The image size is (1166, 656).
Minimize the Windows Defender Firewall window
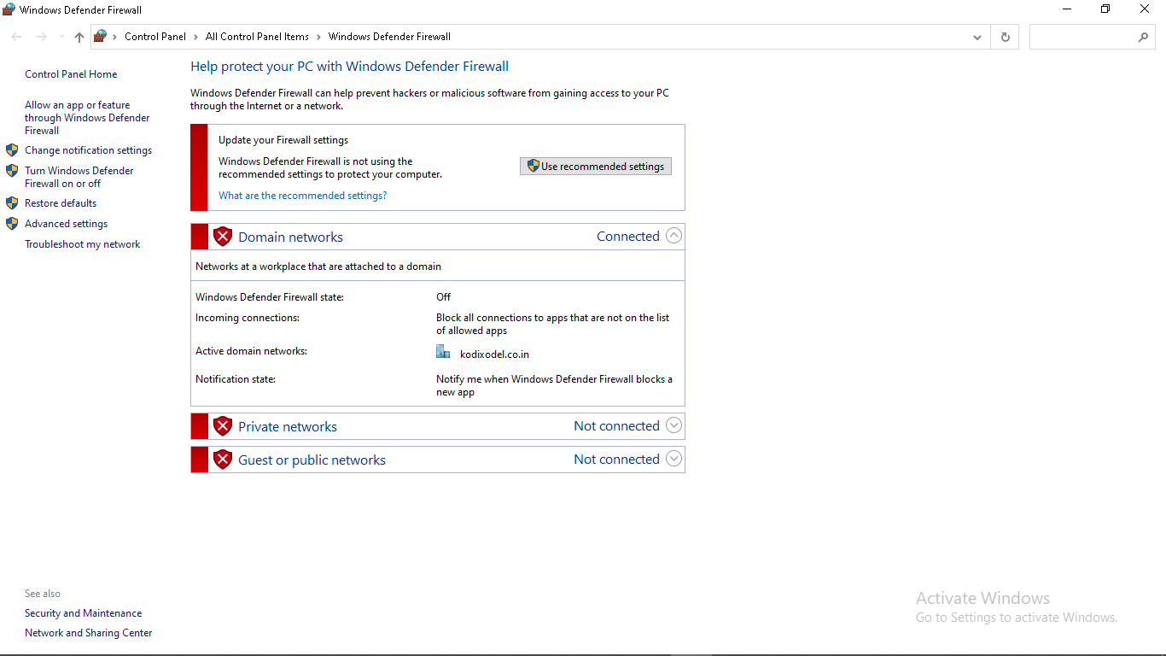pyautogui.click(x=1067, y=9)
